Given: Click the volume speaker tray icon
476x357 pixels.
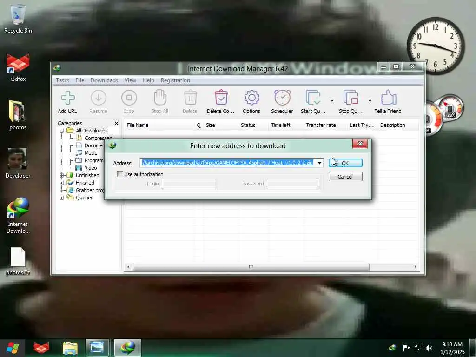Looking at the screenshot, I should [x=429, y=348].
